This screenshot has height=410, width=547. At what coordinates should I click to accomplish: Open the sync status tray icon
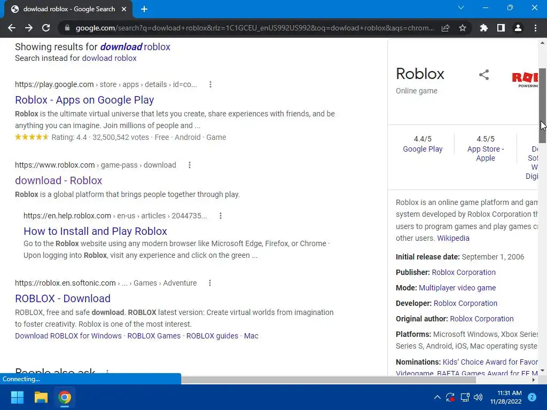(x=450, y=397)
